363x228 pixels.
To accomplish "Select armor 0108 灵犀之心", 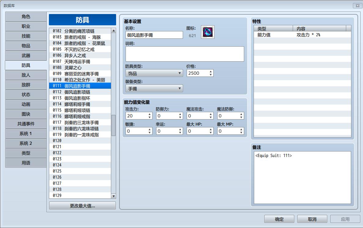I will pos(80,67).
